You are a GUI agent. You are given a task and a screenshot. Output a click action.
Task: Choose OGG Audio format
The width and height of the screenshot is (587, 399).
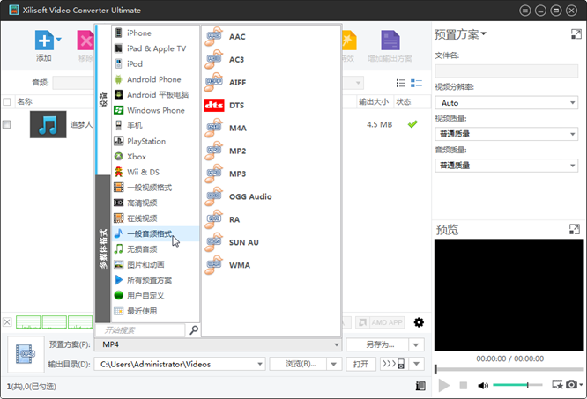point(250,196)
